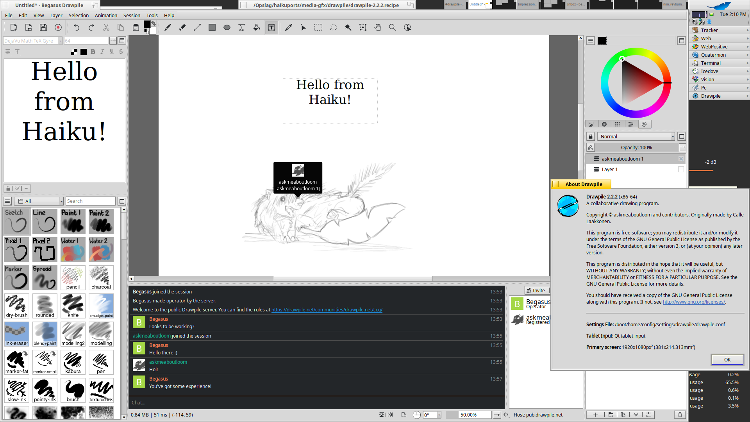Toggle layer sketch mode pencil button

pos(591,147)
